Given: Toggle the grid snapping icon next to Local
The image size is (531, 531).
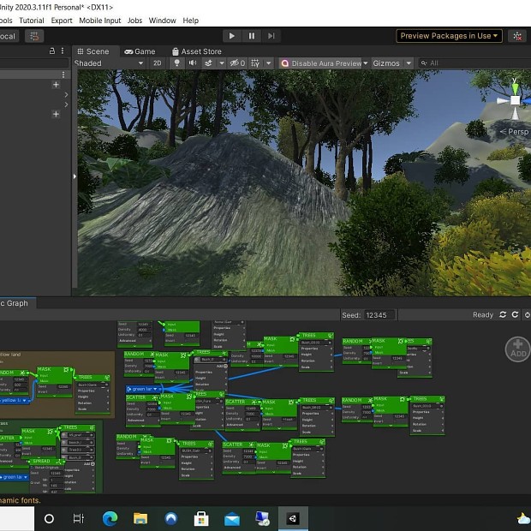Looking at the screenshot, I should [34, 36].
